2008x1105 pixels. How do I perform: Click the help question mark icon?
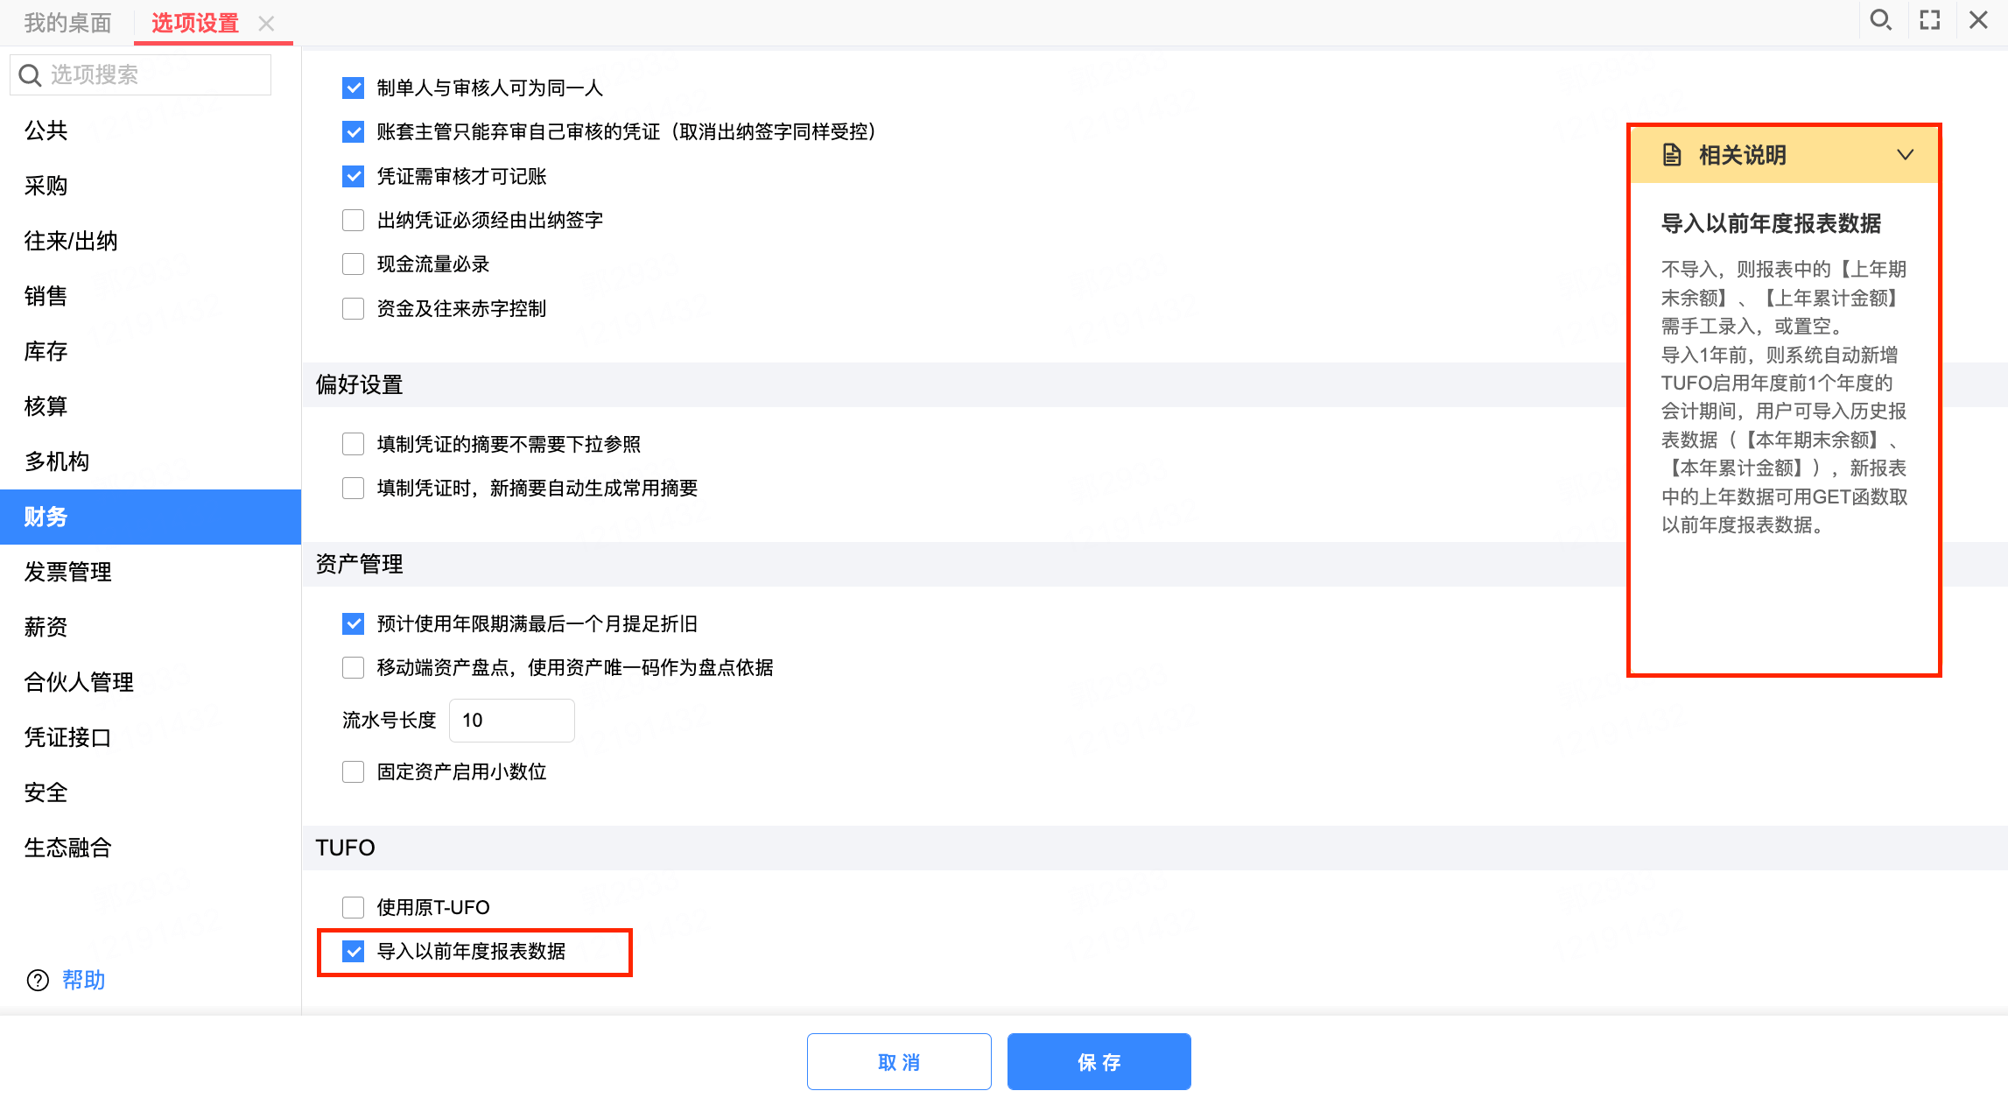coord(38,980)
